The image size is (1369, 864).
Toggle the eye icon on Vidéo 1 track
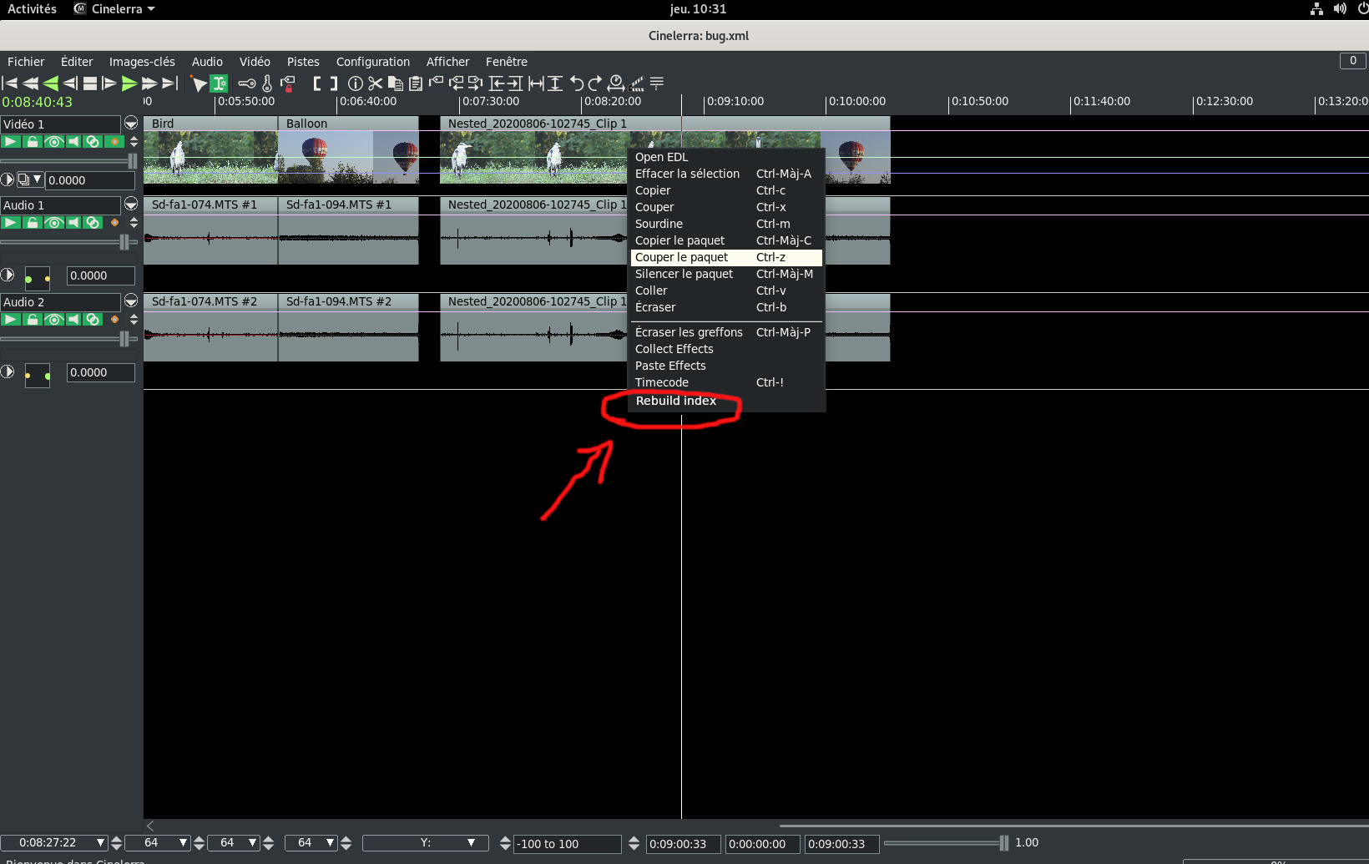(53, 142)
